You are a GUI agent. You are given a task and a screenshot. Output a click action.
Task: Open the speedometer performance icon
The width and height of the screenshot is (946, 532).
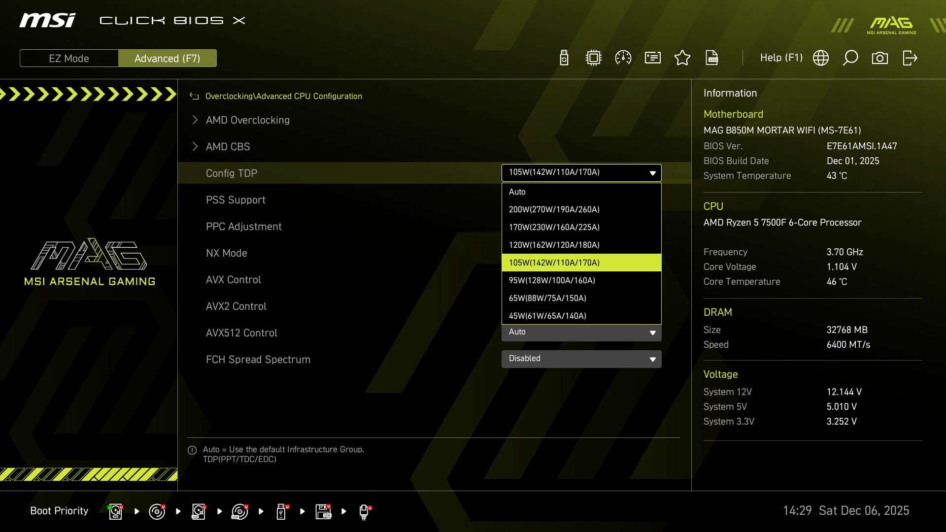pos(623,58)
